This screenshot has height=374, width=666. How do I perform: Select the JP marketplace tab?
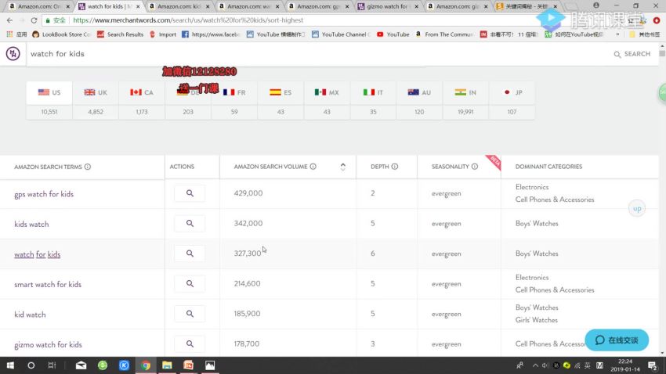click(x=512, y=92)
